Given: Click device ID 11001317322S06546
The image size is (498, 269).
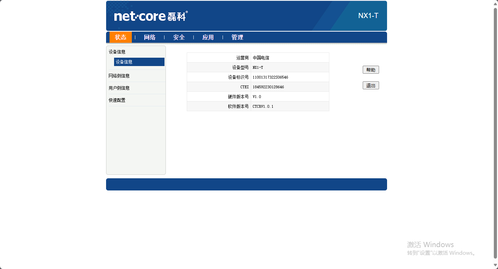Looking at the screenshot, I should [270, 77].
